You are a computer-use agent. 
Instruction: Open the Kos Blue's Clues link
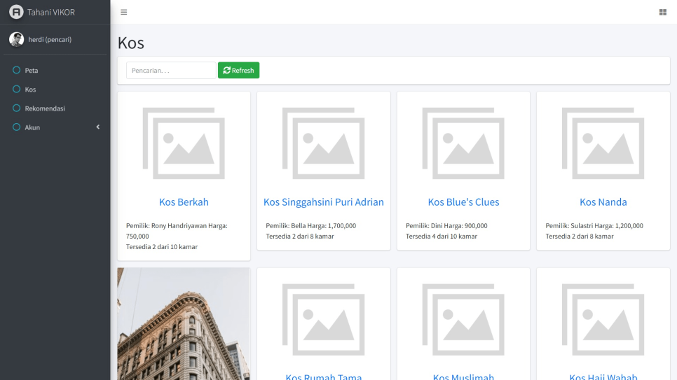click(x=463, y=202)
